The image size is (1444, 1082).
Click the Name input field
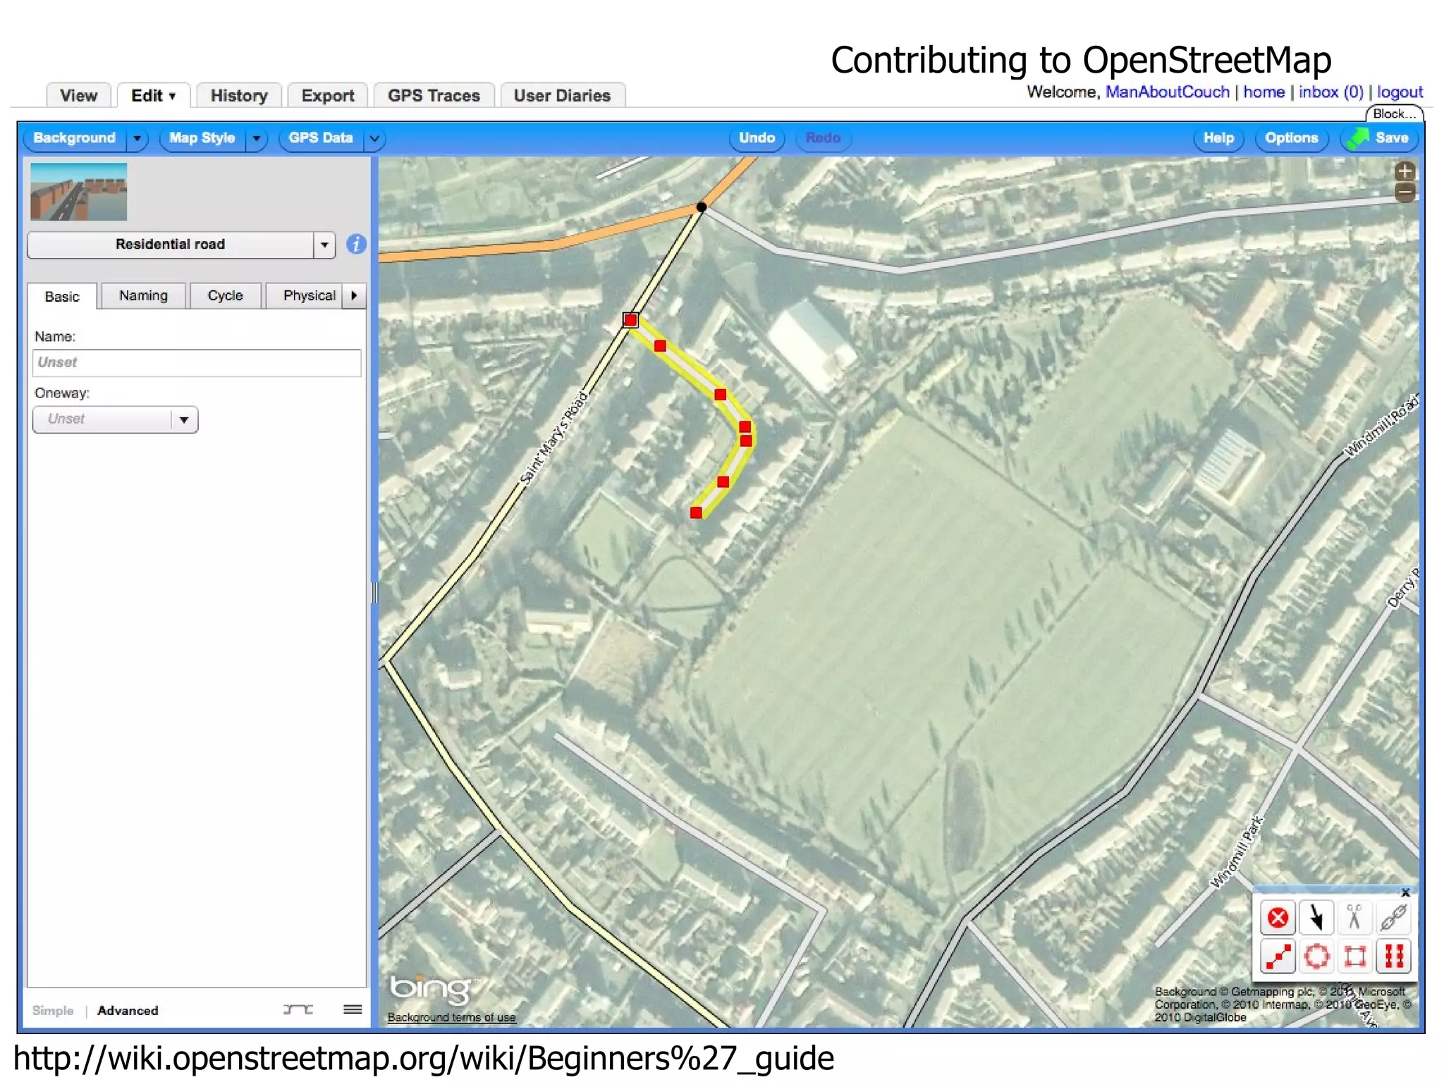(x=197, y=362)
